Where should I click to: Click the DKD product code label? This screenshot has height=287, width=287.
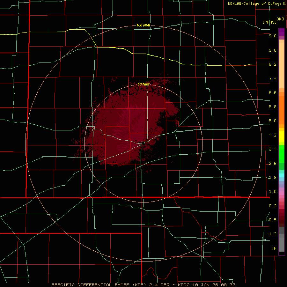pos(280,19)
